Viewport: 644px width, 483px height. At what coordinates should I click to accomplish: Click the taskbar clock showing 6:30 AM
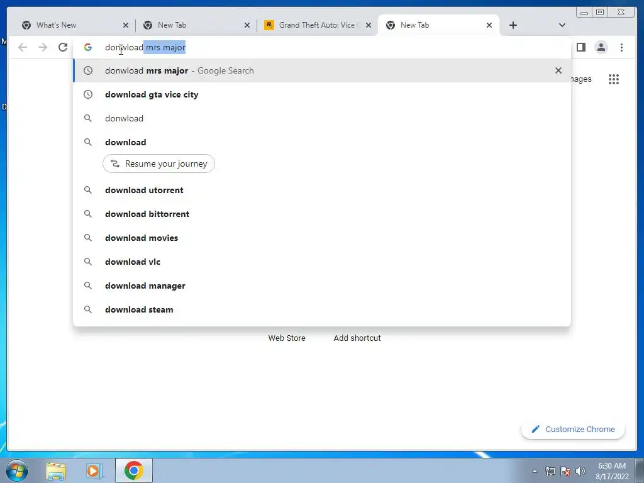tap(612, 471)
